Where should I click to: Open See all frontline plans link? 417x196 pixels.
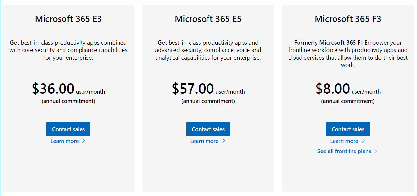[x=344, y=151]
